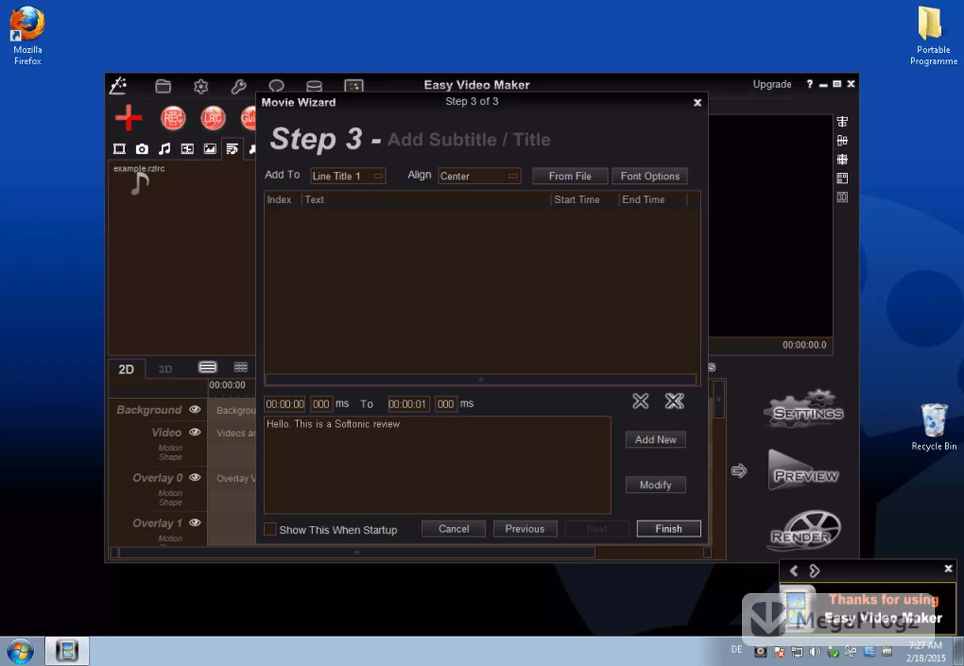This screenshot has width=964, height=666.
Task: Click the Finish button
Action: 668,529
